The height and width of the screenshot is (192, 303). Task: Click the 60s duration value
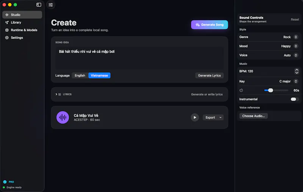point(296,90)
